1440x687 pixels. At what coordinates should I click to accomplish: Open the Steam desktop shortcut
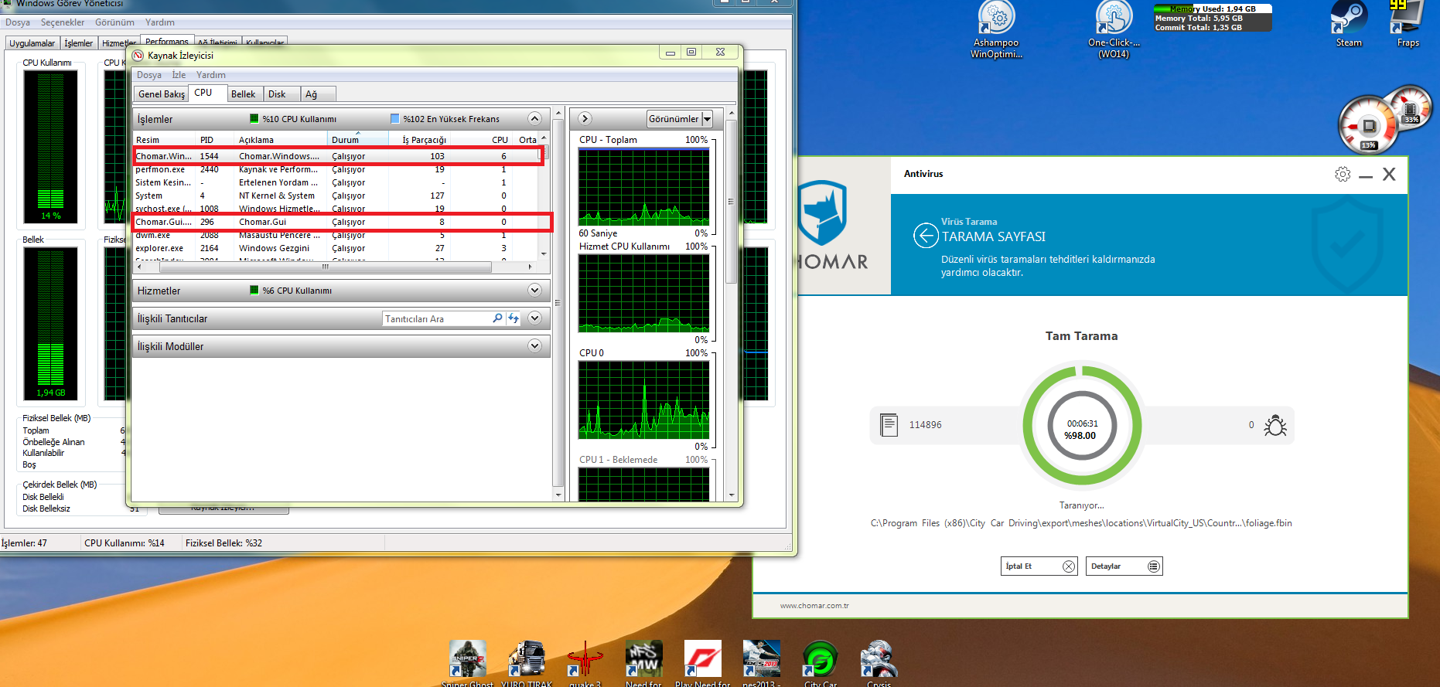point(1349,24)
